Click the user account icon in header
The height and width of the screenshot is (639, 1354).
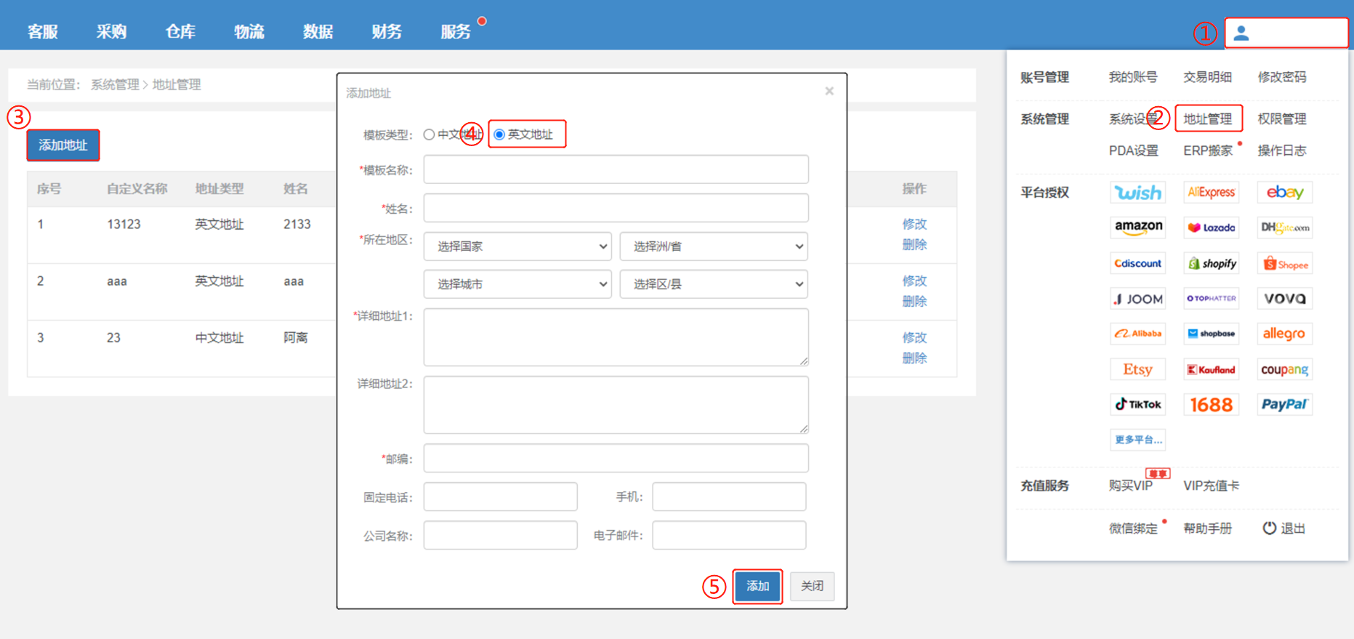[1241, 33]
